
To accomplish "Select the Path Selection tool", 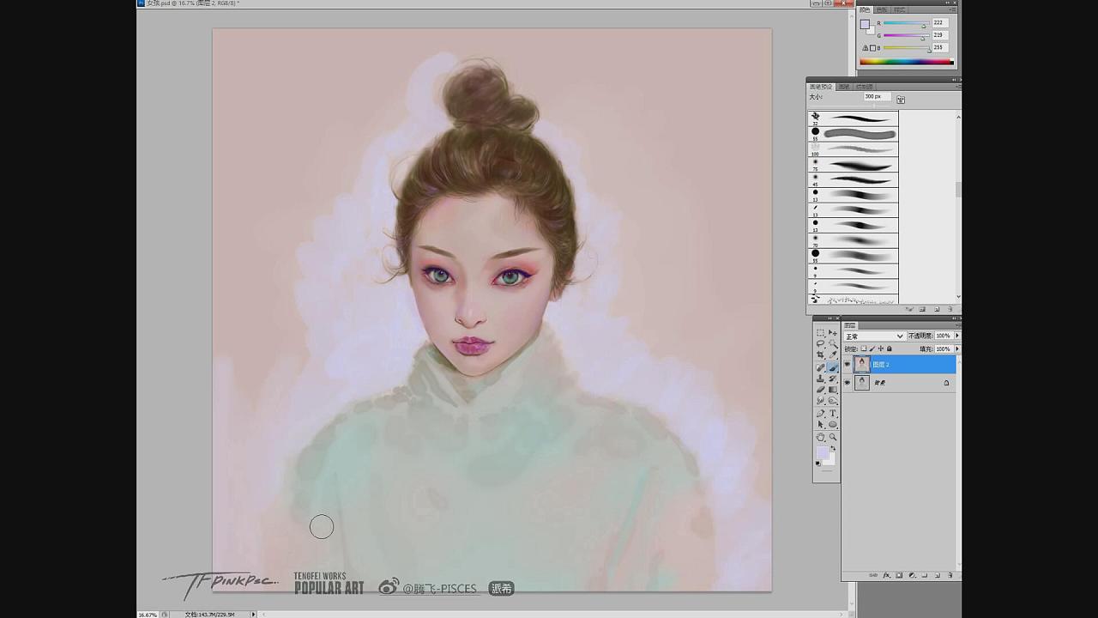I will coord(820,424).
